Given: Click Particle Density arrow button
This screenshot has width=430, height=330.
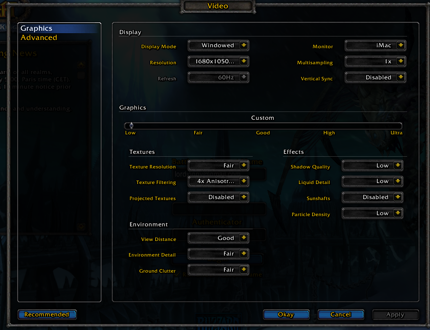Looking at the screenshot, I should pos(398,213).
